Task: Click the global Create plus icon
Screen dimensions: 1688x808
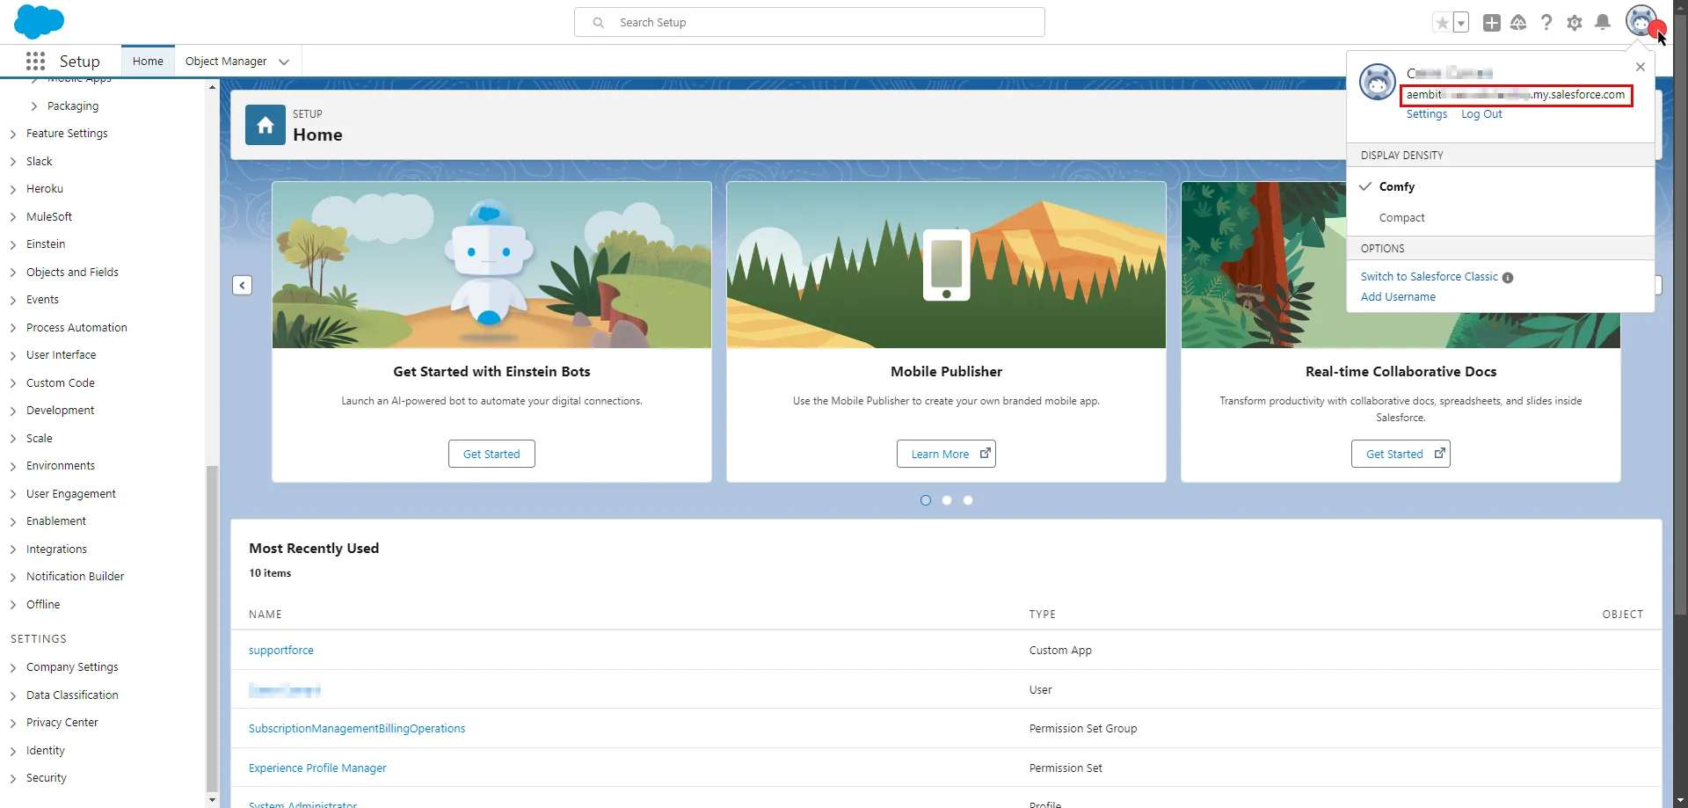Action: pos(1491,22)
